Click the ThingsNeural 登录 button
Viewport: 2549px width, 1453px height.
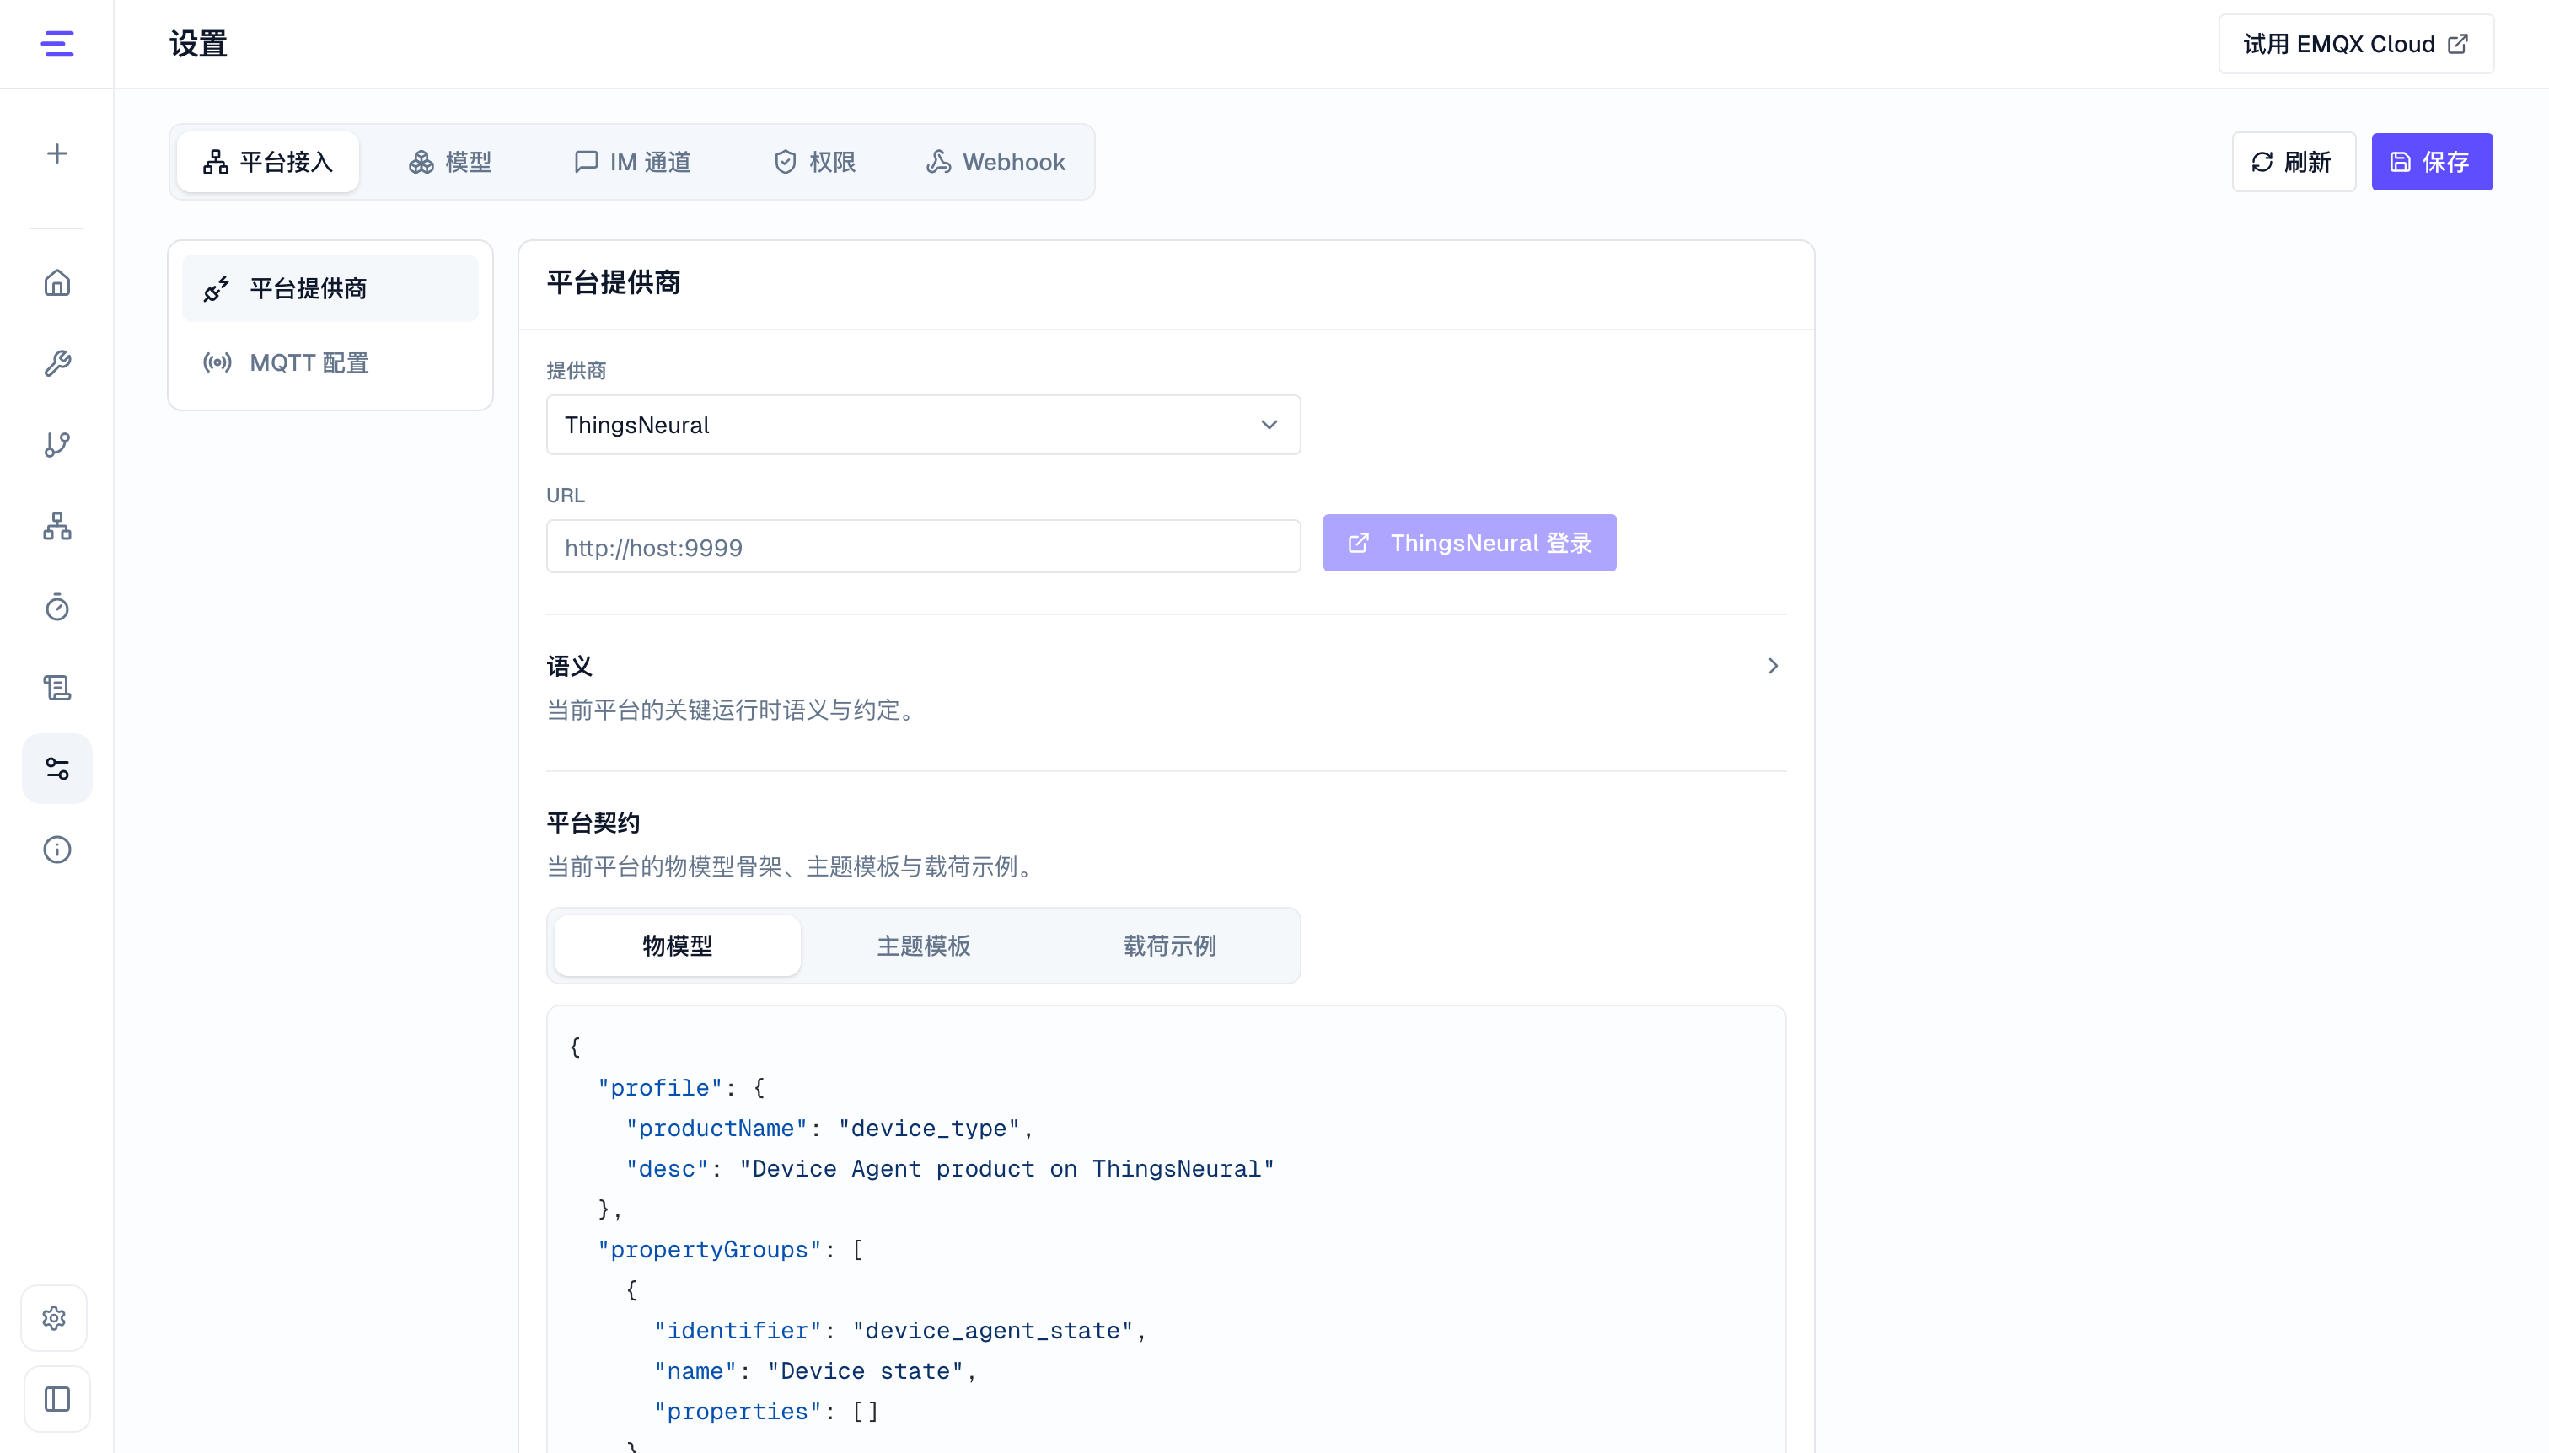(1469, 543)
